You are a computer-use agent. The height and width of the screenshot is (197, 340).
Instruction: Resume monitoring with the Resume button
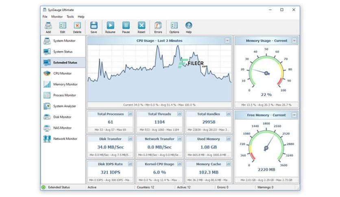pos(110,26)
